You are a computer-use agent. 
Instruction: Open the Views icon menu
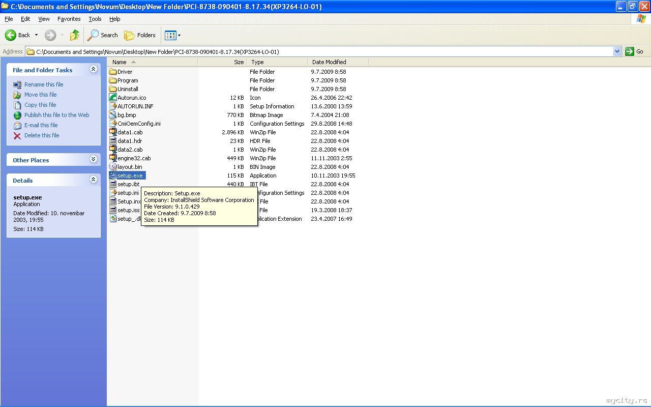(x=170, y=35)
